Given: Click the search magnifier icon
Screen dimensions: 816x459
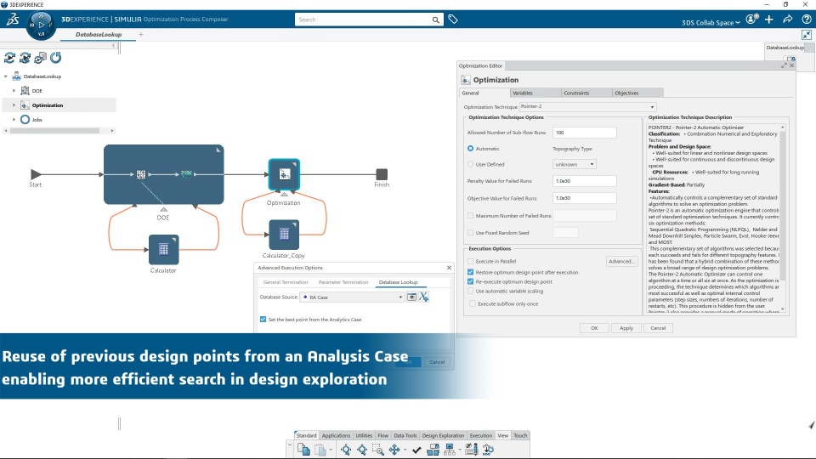Looking at the screenshot, I should tap(435, 20).
